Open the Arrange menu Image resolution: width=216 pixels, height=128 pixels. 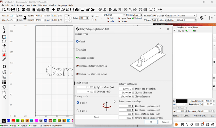[x=21, y=5]
